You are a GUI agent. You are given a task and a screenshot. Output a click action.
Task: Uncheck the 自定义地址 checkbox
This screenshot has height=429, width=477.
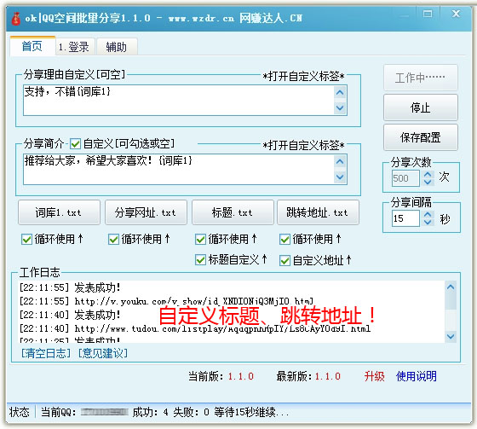[284, 260]
